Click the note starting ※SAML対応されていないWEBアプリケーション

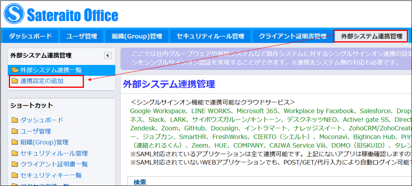[271, 162]
